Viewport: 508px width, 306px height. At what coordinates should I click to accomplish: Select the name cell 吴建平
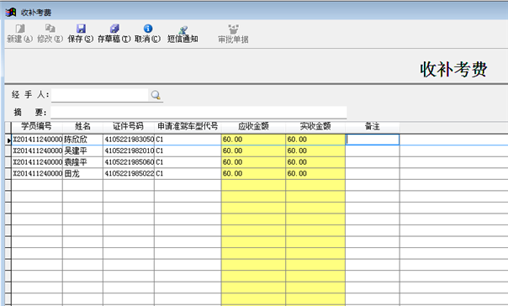click(83, 150)
